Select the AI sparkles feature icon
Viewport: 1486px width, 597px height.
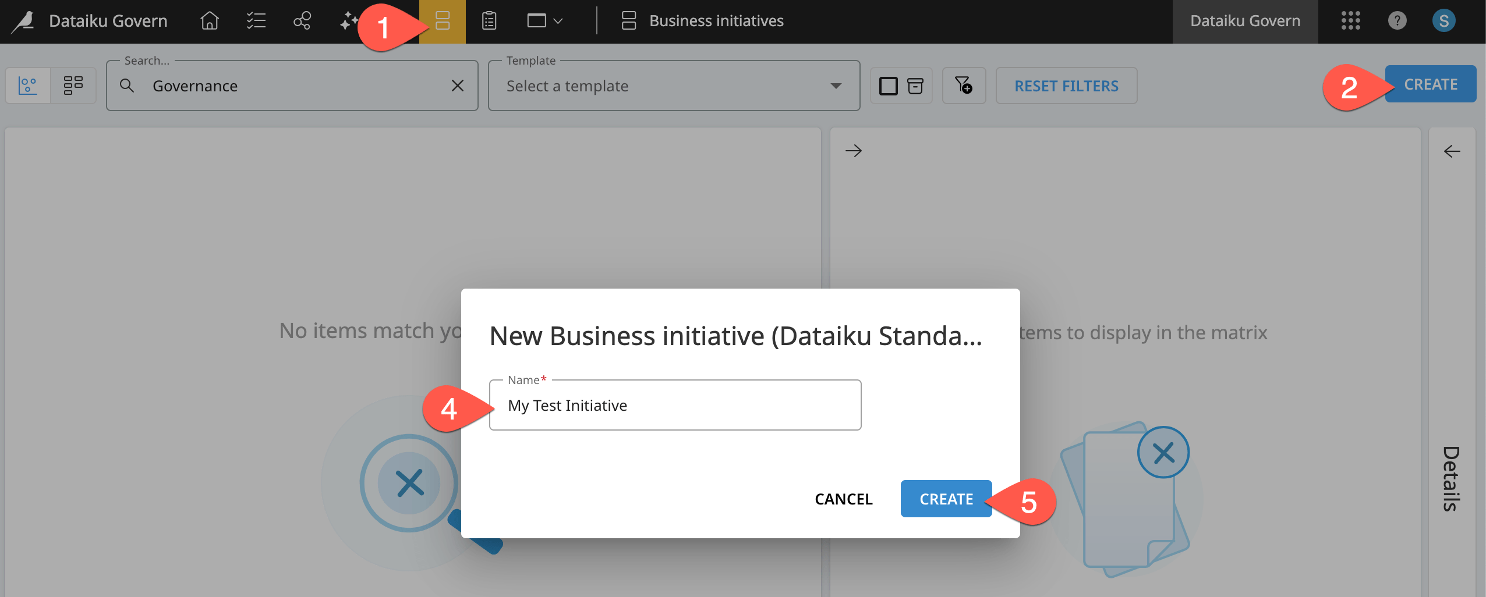pyautogui.click(x=348, y=21)
